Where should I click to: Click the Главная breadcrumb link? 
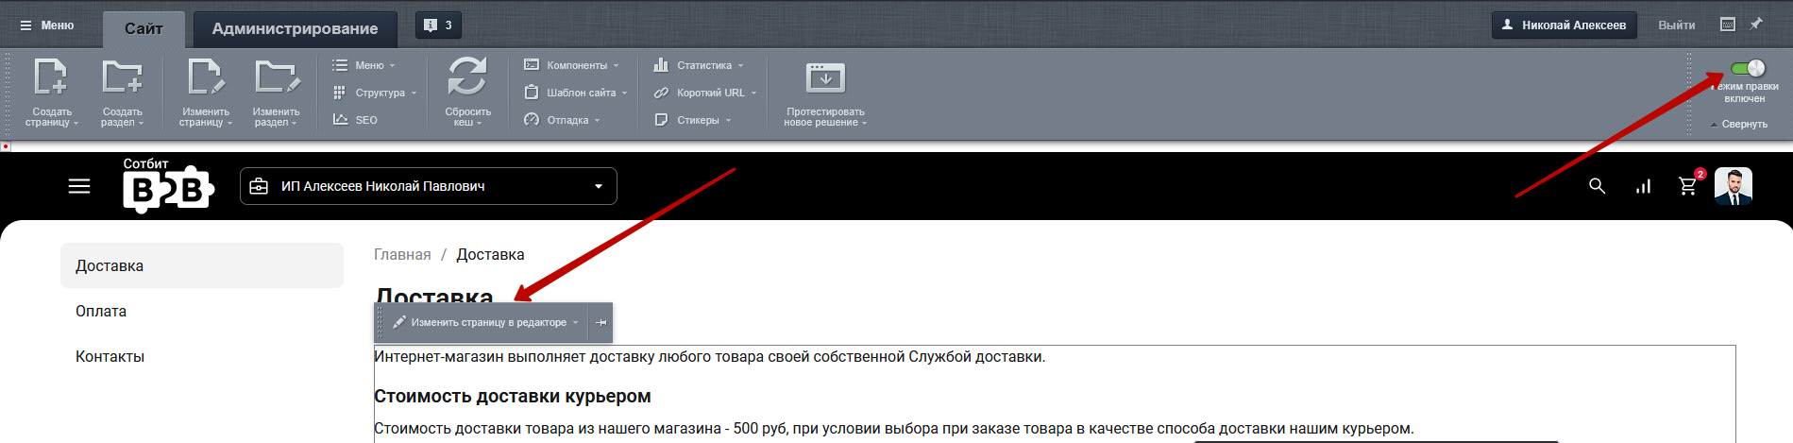pyautogui.click(x=402, y=254)
